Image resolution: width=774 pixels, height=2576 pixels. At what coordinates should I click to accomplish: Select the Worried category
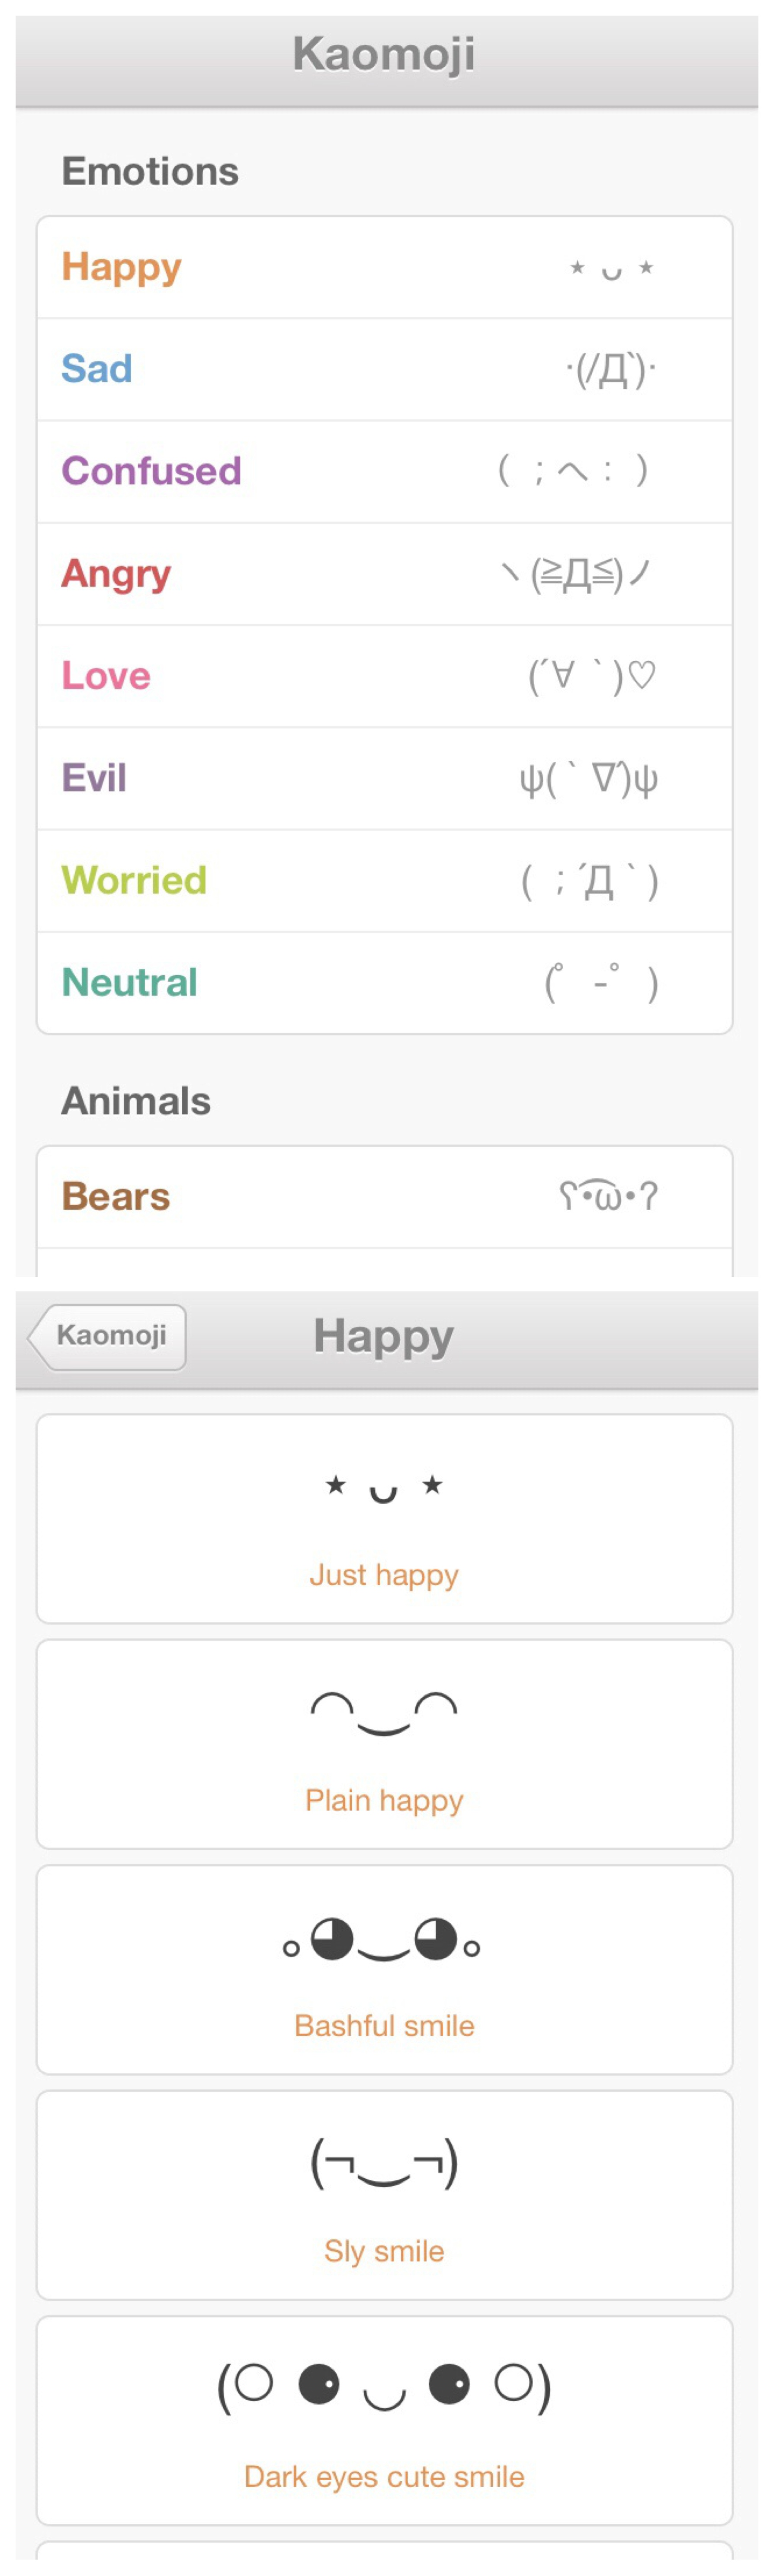384,881
